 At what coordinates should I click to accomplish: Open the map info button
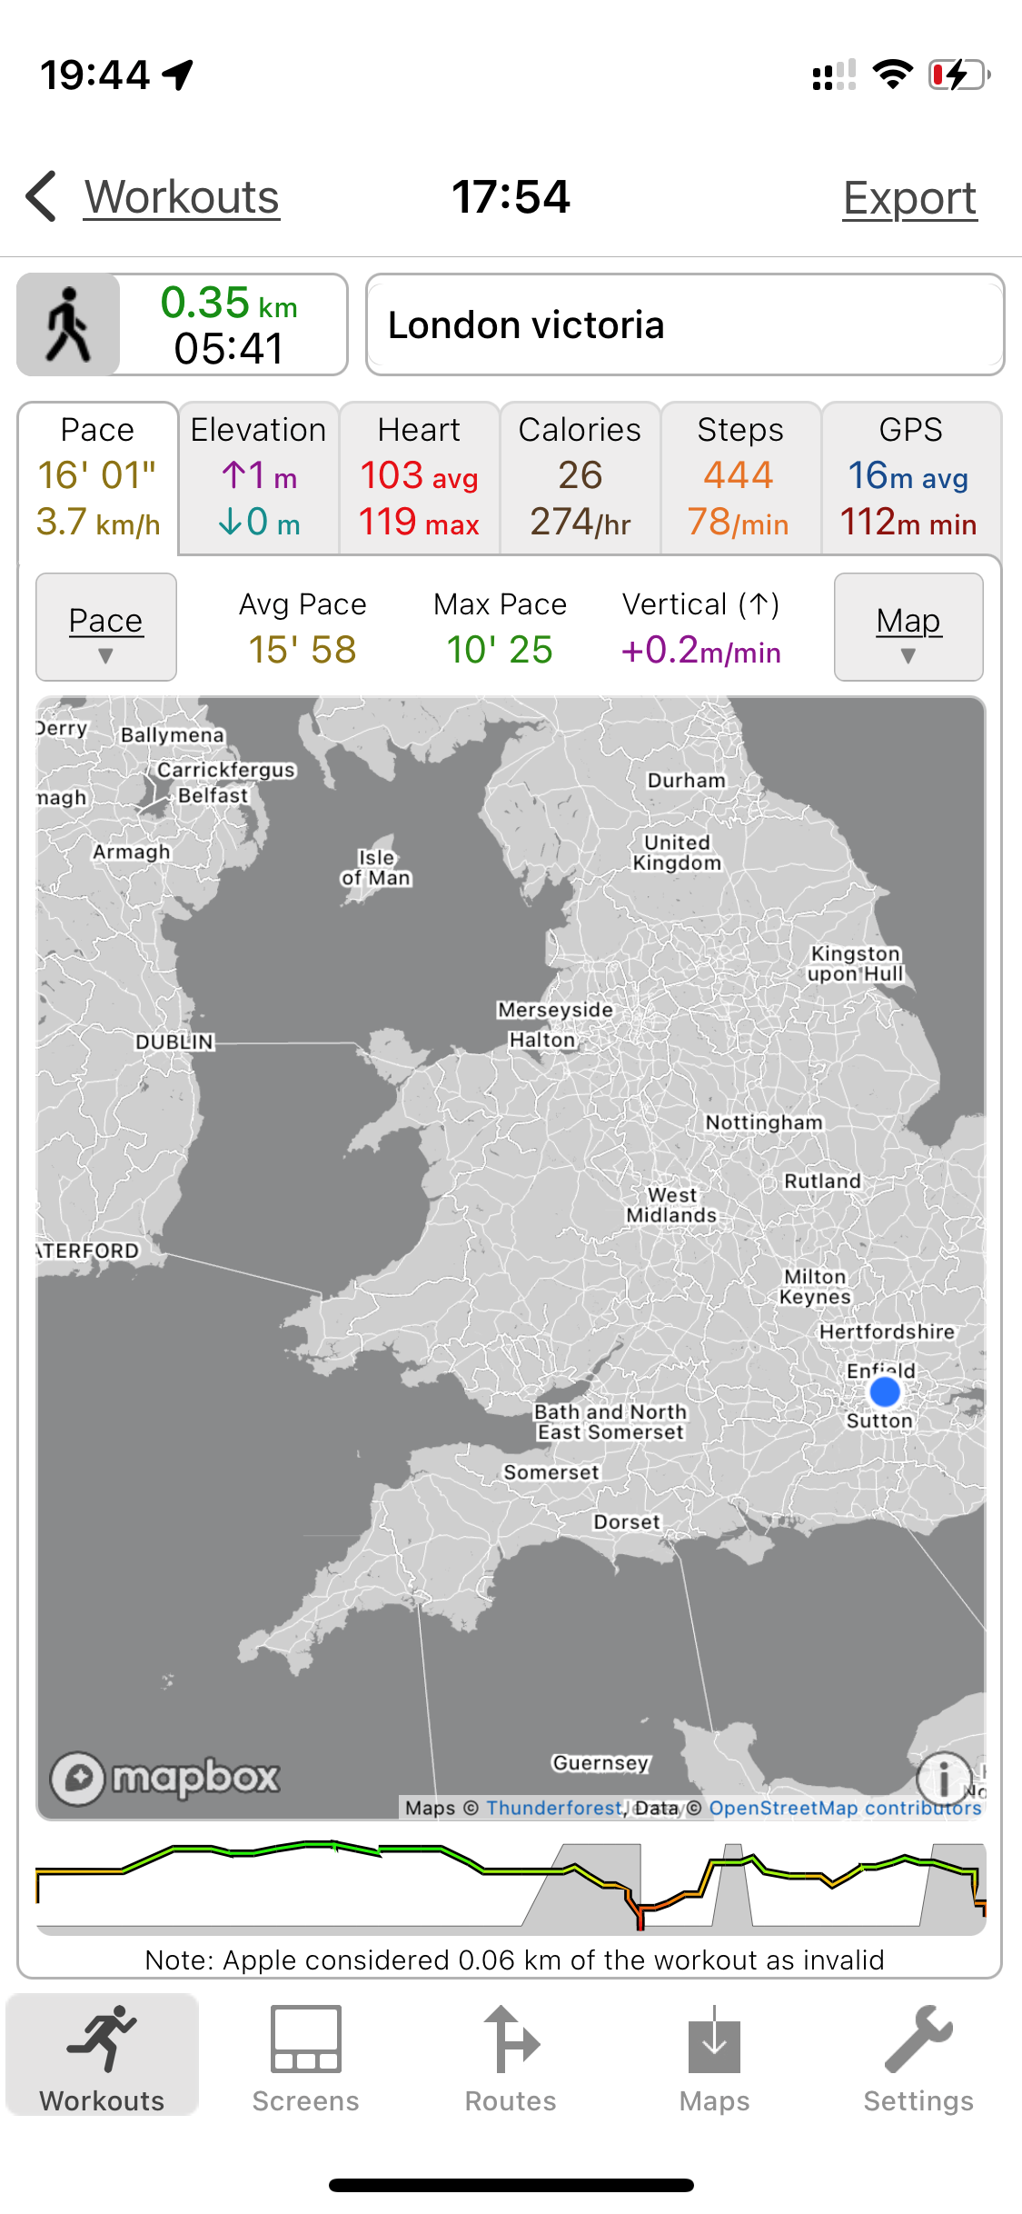944,1777
